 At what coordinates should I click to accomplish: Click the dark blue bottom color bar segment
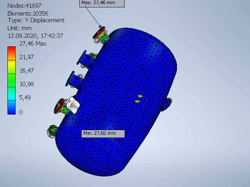pos(11,108)
